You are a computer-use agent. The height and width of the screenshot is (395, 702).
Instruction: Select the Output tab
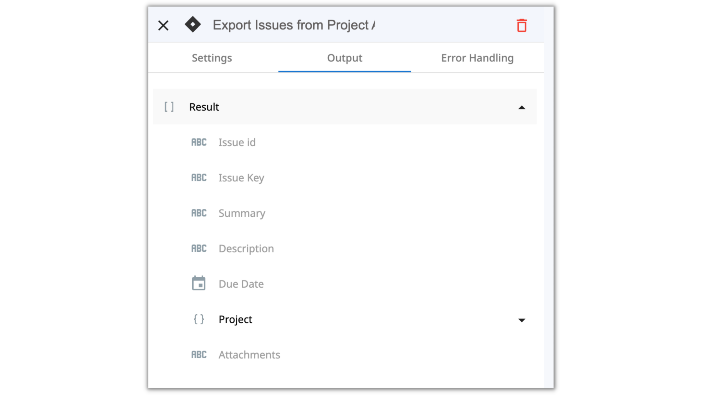point(344,58)
